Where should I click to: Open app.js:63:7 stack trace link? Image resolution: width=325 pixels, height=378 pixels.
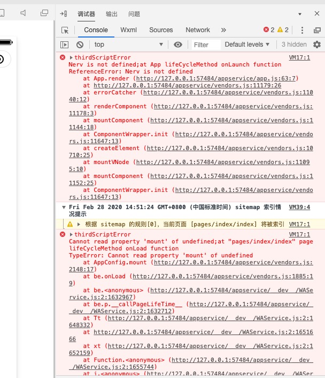click(216, 79)
